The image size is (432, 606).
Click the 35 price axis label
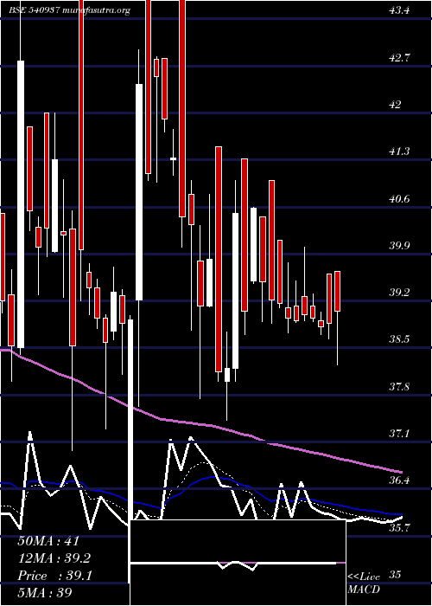coord(396,575)
